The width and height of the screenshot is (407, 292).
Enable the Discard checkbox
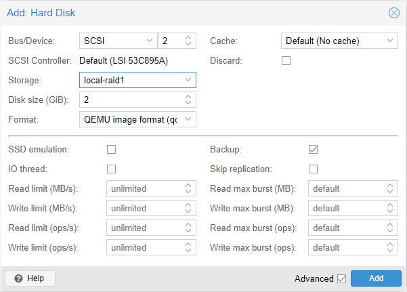click(286, 60)
